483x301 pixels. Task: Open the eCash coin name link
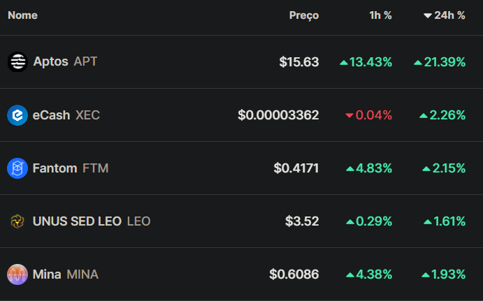(52, 115)
